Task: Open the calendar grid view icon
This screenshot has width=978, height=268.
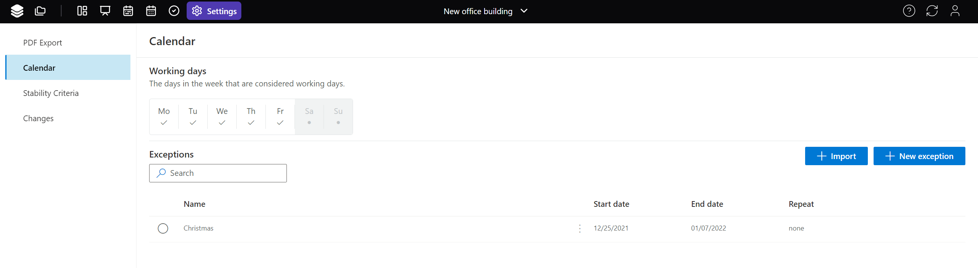Action: click(151, 11)
